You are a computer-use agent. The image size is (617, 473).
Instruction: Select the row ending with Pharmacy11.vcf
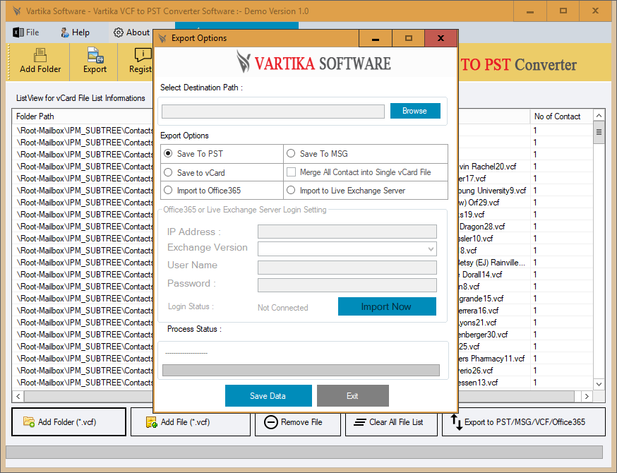click(x=302, y=359)
